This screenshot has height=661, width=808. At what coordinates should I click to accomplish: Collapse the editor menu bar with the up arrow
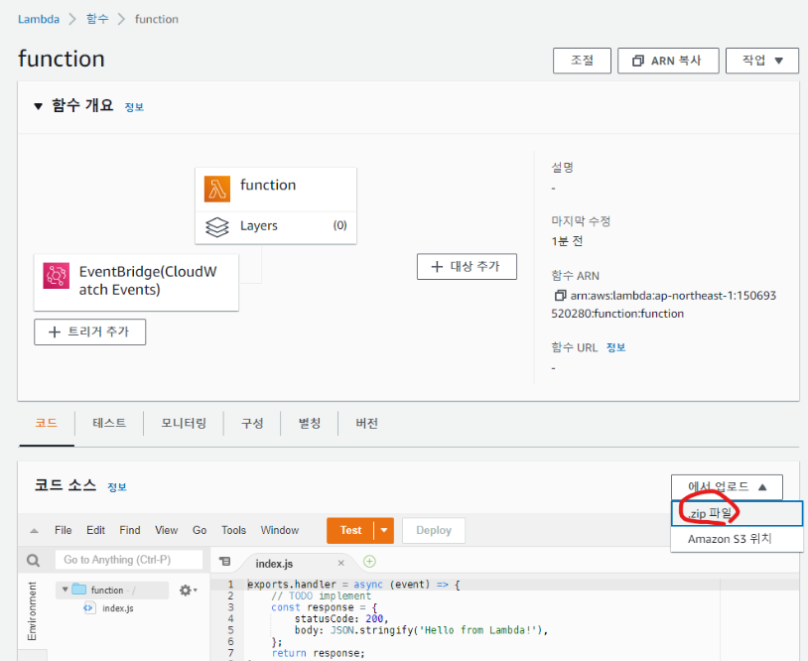34,531
